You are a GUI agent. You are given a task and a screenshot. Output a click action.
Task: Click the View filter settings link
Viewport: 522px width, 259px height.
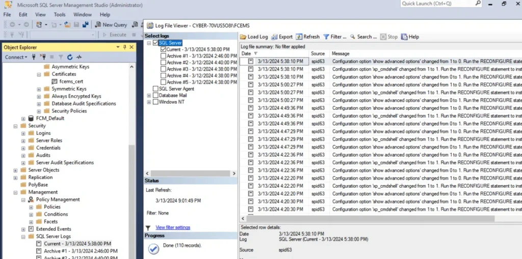[x=173, y=227]
